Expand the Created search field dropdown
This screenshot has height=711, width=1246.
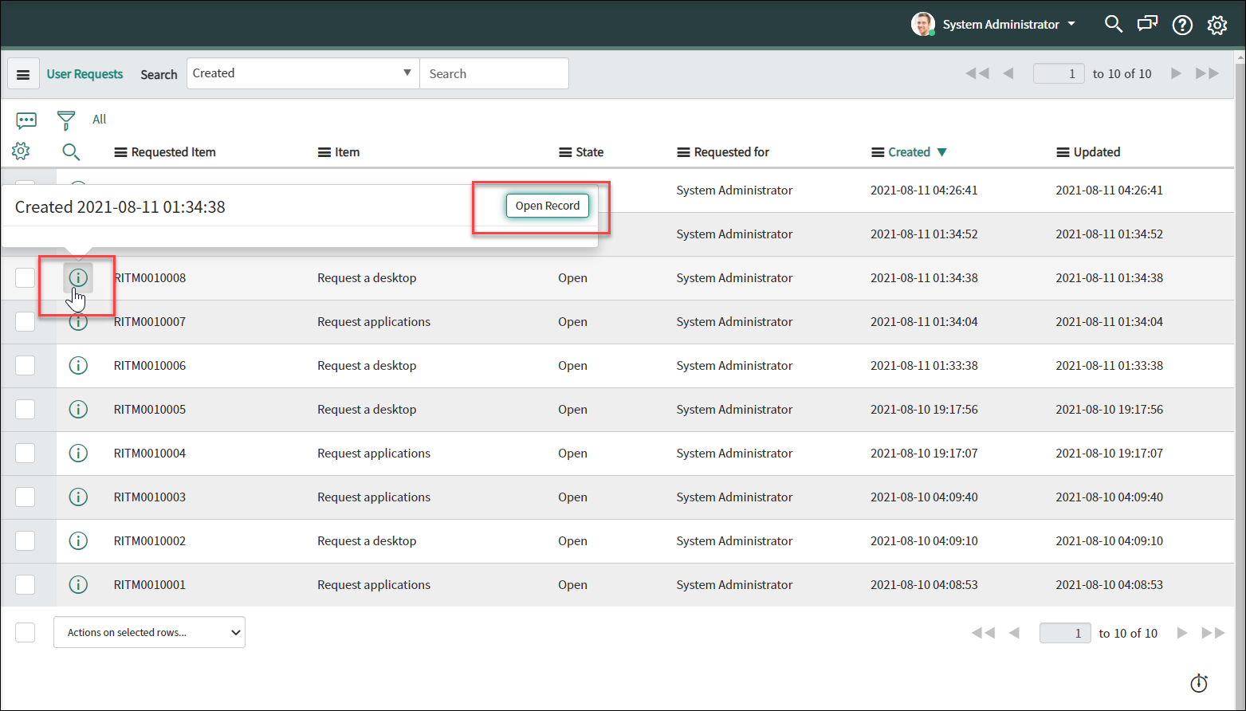pyautogui.click(x=303, y=73)
